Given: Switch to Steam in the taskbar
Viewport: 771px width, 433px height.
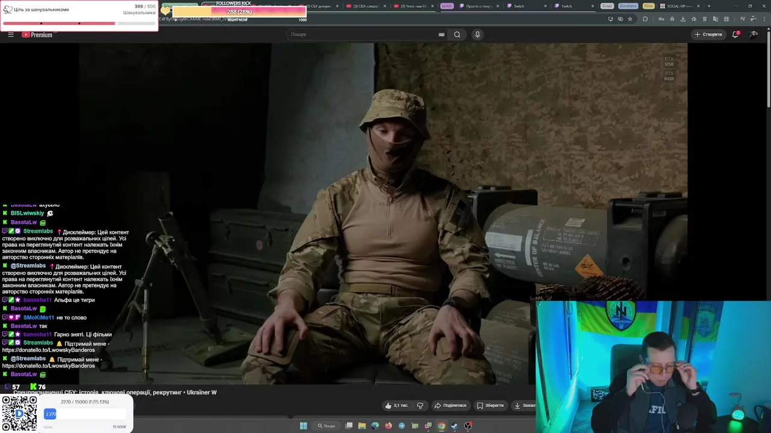Looking at the screenshot, I should [x=454, y=426].
